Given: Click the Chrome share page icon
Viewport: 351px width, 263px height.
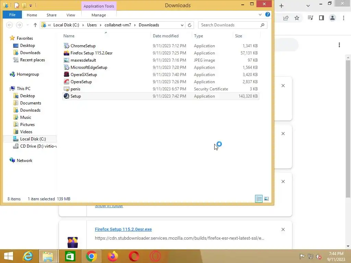Looking at the screenshot, I should tap(286, 18).
